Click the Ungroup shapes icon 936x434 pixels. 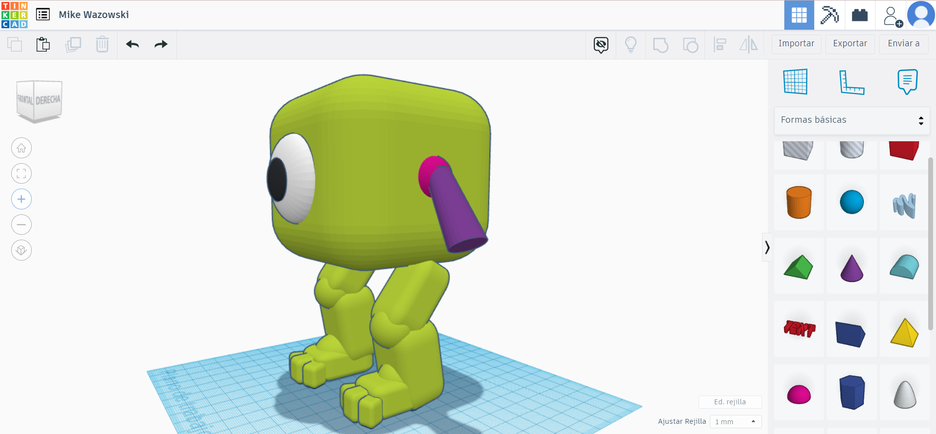click(x=690, y=45)
